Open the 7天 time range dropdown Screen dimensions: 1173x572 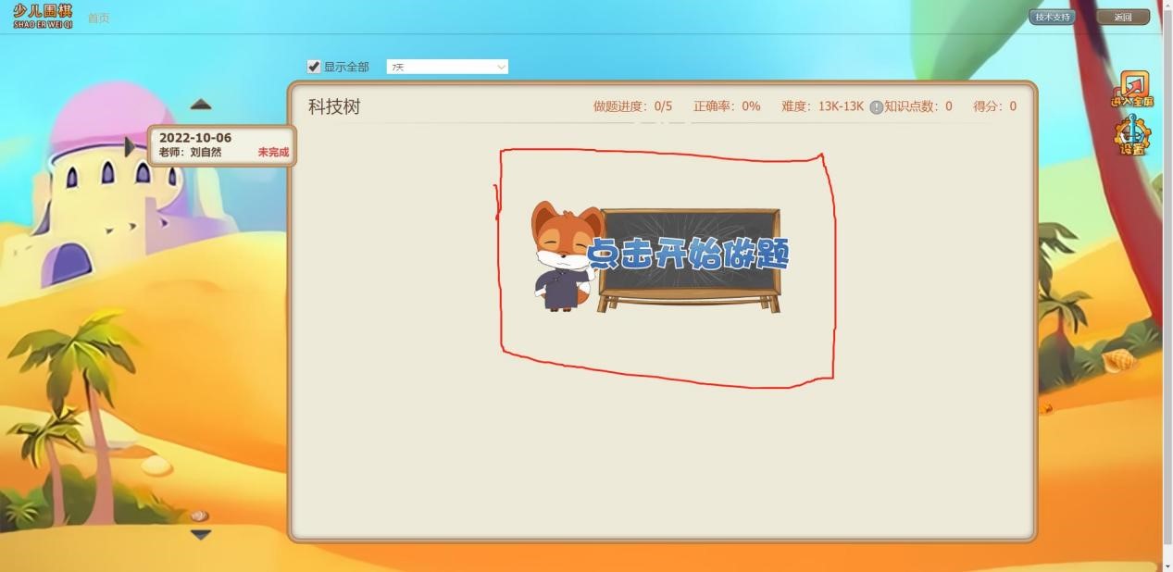coord(447,67)
